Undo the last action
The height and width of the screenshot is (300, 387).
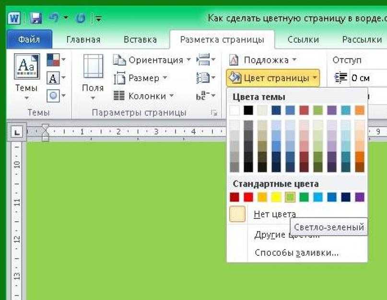tap(54, 18)
